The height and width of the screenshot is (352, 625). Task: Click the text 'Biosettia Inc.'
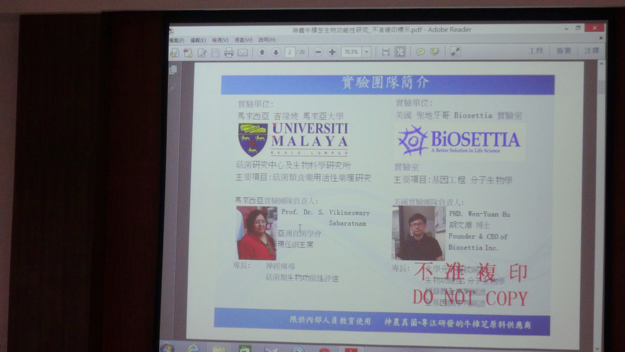tap(473, 248)
